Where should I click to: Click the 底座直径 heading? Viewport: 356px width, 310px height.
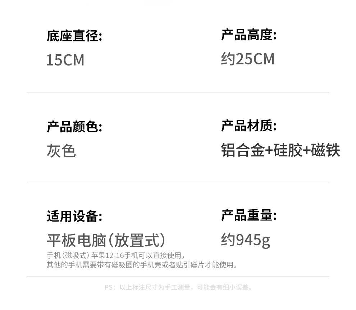tap(74, 36)
